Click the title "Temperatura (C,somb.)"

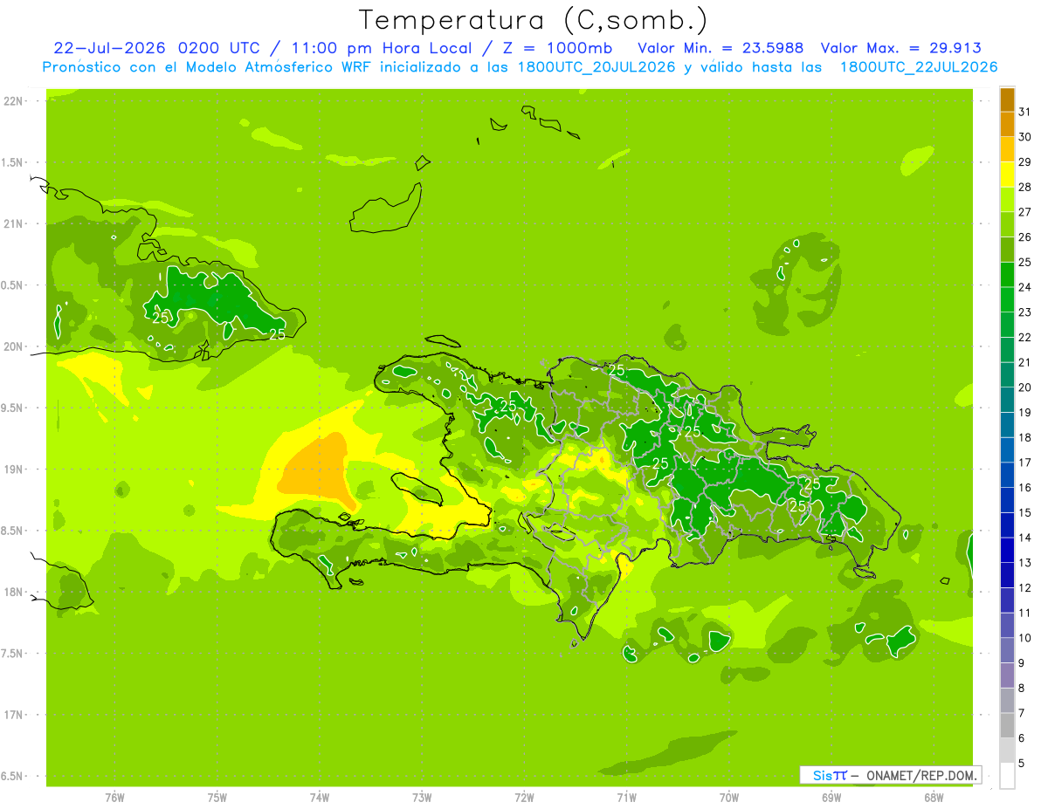534,20
